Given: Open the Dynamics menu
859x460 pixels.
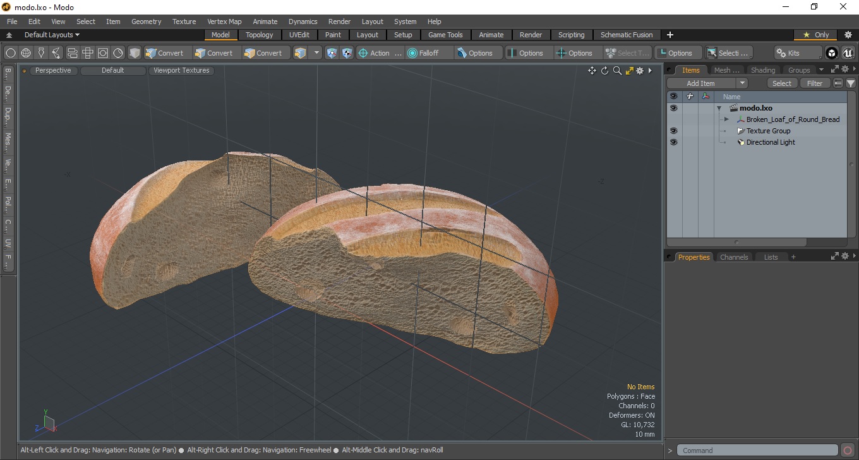Looking at the screenshot, I should pos(303,21).
